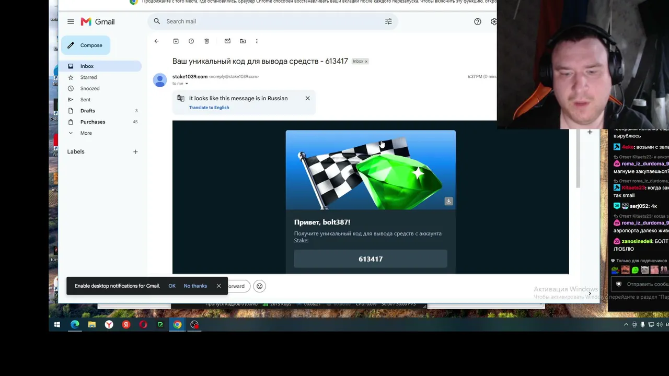Image resolution: width=669 pixels, height=376 pixels.
Task: Move email to a folder
Action: [243, 41]
